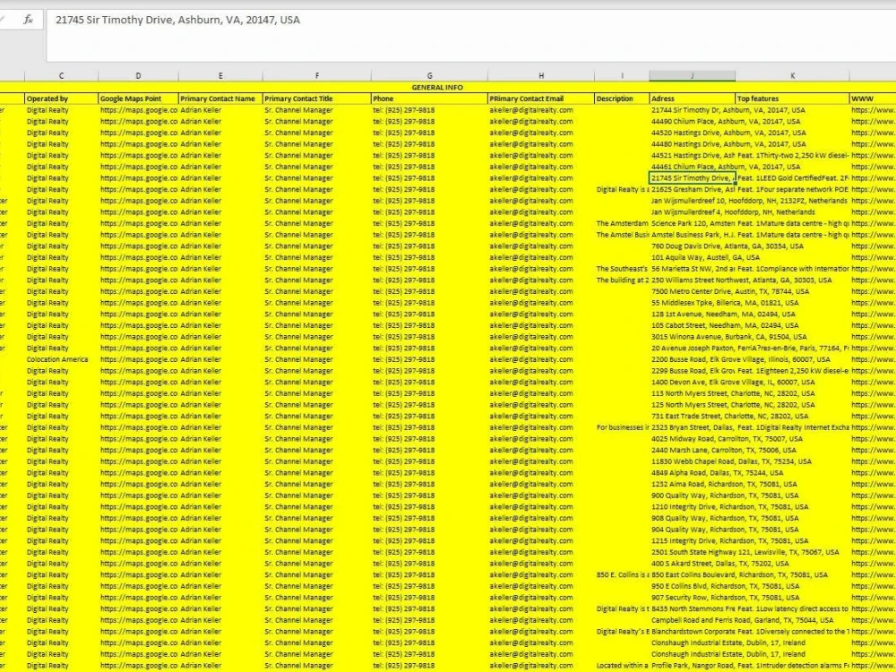Click address cell 'Jan Wijsmullerdreef 10, Hoofddorp'
This screenshot has height=672, width=896.
click(693, 201)
